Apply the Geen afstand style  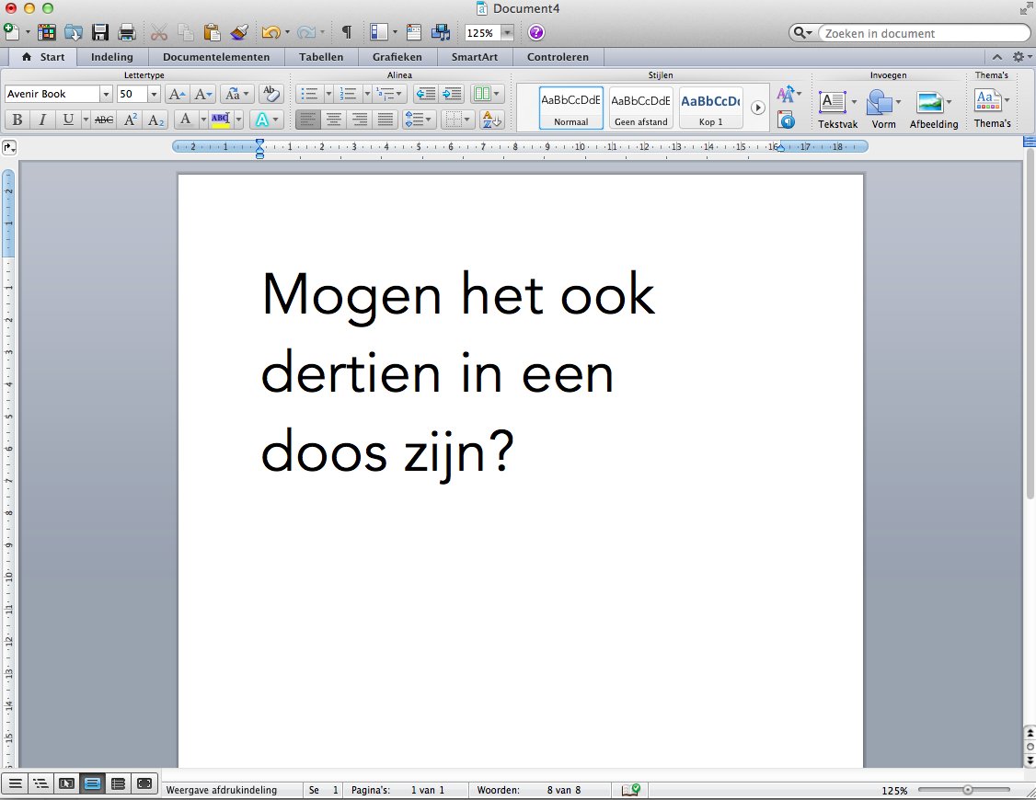tap(641, 109)
